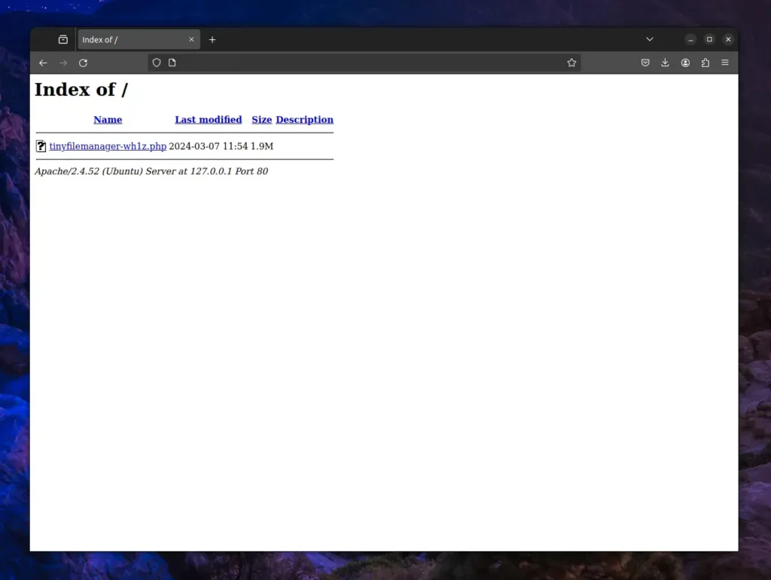Click the back navigation arrow
771x580 pixels.
point(43,63)
